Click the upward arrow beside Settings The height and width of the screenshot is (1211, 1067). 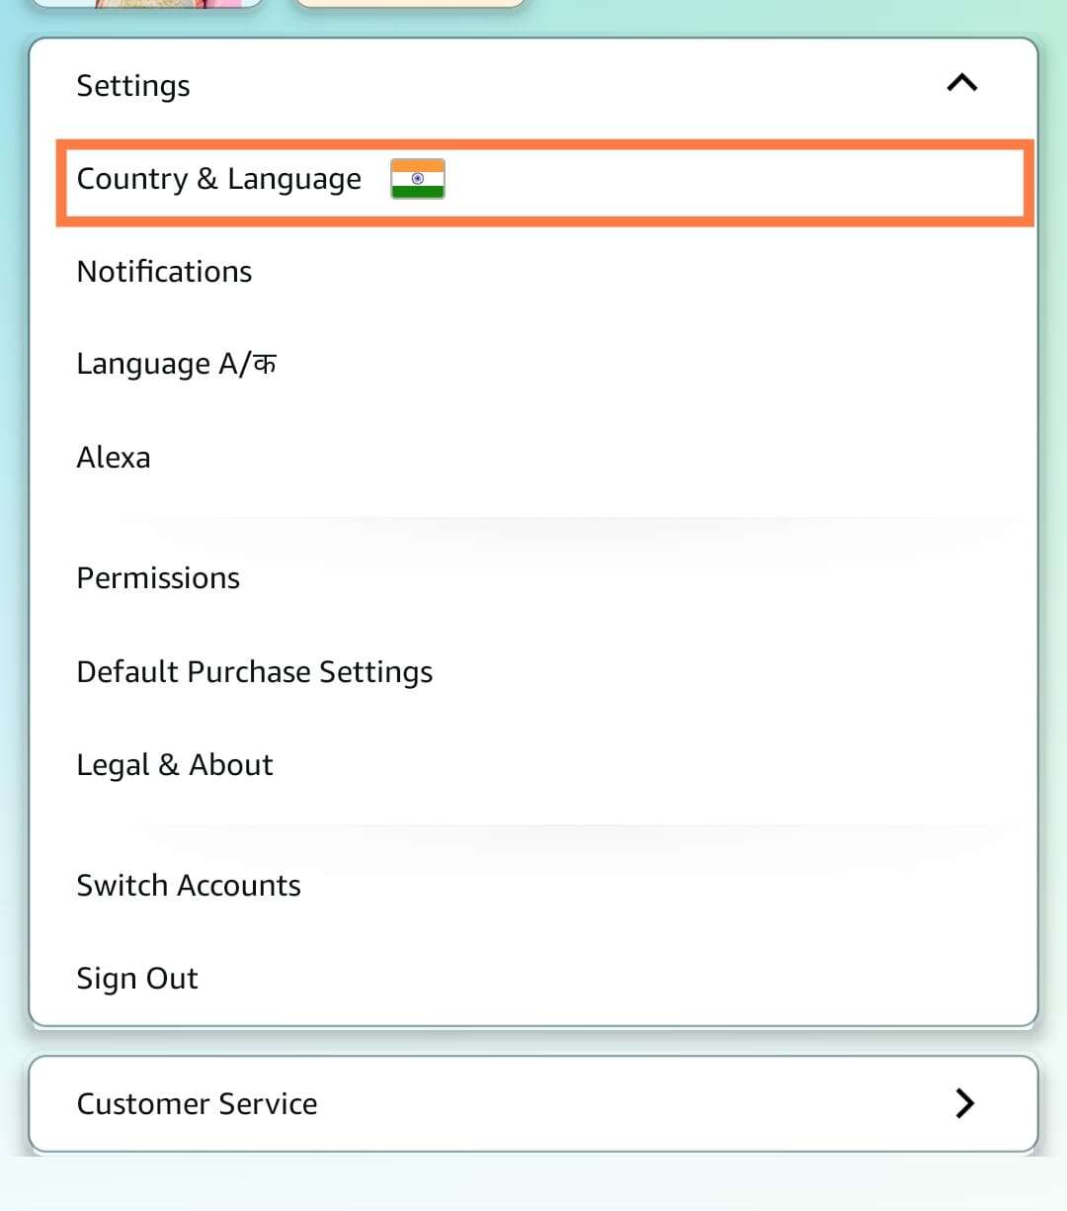tap(961, 84)
